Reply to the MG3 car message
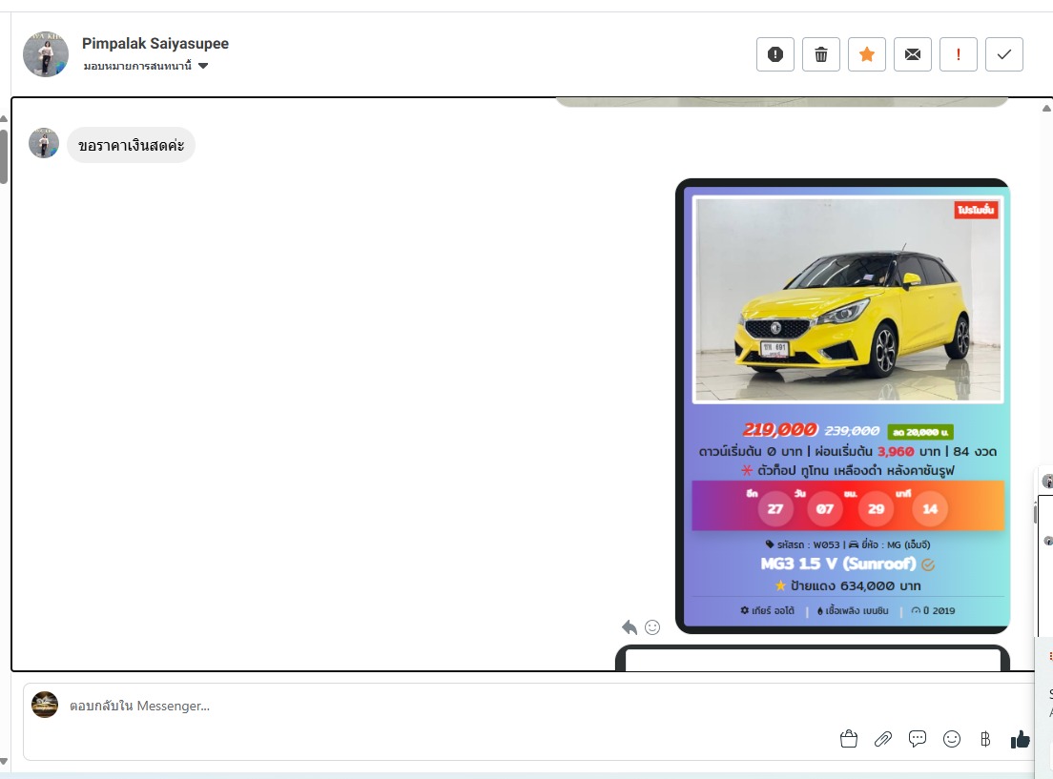 pyautogui.click(x=630, y=627)
